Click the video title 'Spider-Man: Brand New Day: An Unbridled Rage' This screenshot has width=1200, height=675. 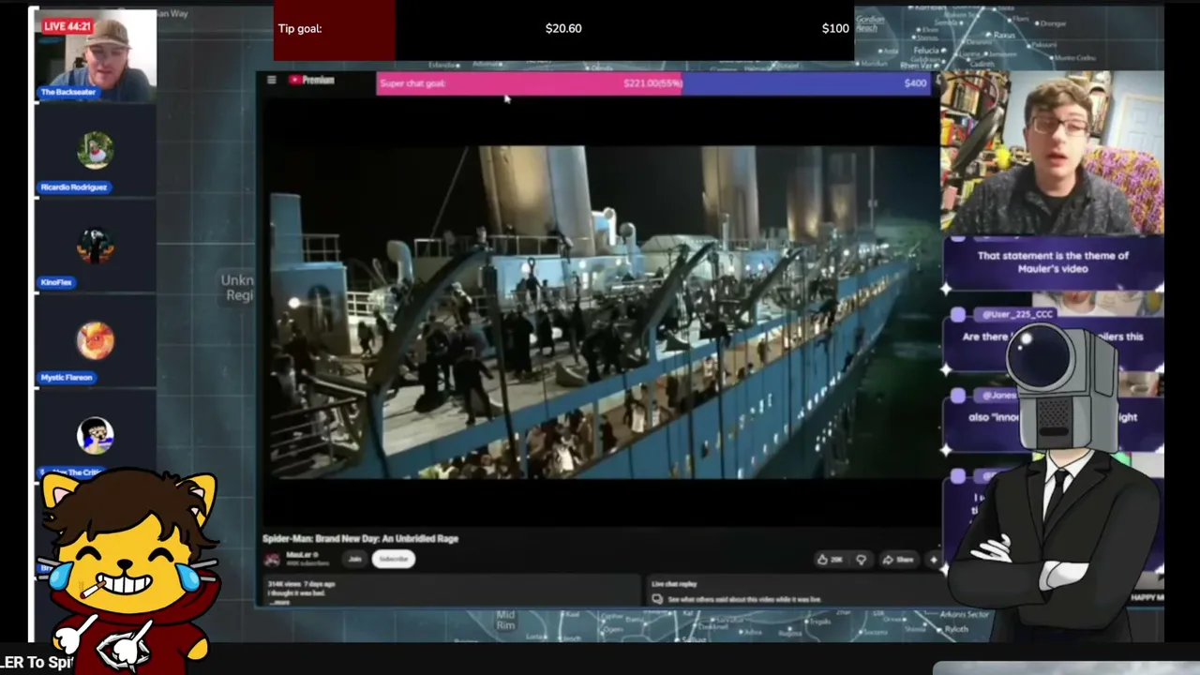pyautogui.click(x=360, y=539)
